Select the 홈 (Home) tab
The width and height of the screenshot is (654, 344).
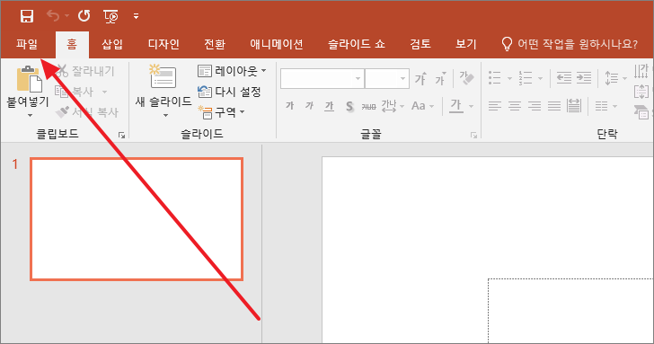[x=72, y=44]
